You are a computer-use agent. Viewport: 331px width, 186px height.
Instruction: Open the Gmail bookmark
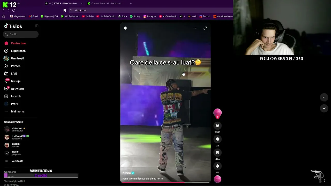tap(33, 16)
